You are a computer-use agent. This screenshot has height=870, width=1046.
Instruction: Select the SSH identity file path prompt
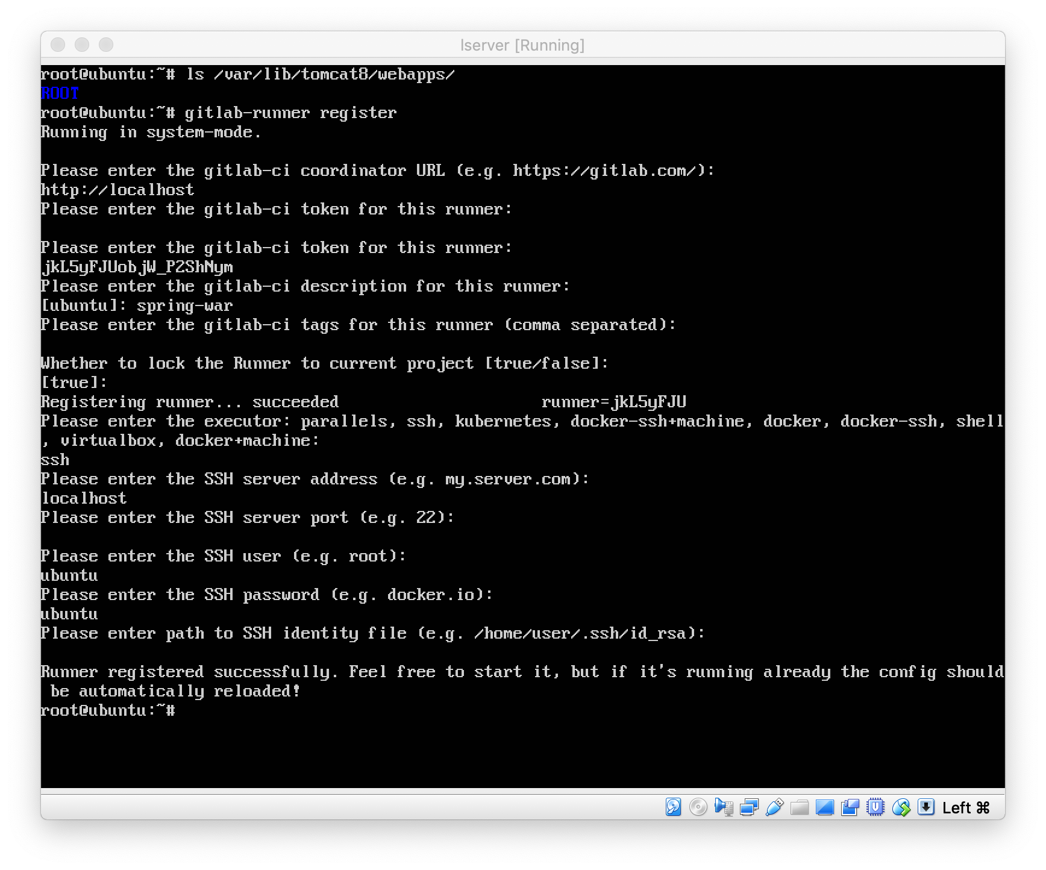[x=373, y=633]
